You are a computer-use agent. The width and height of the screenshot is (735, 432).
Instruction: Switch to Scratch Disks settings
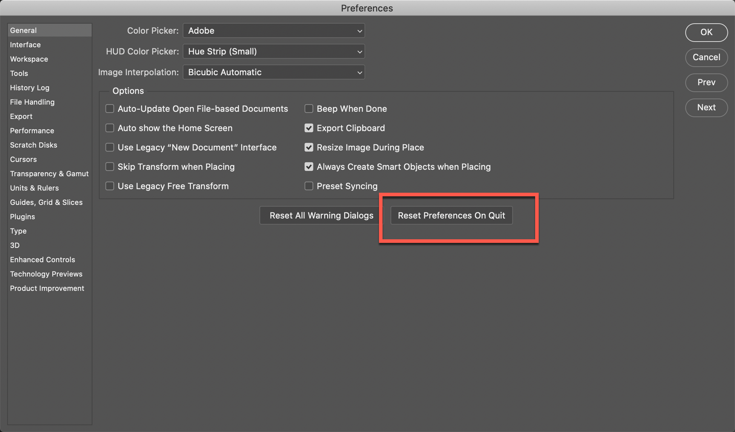(x=33, y=145)
